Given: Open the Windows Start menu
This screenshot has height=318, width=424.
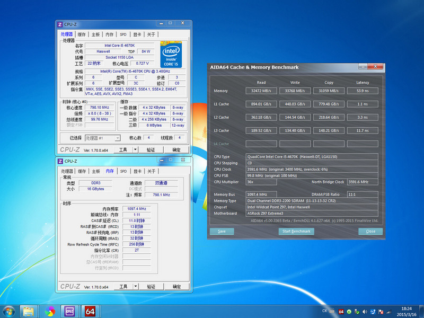Looking at the screenshot, I should tap(8, 311).
